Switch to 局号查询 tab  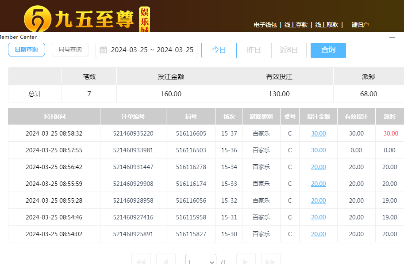point(70,49)
